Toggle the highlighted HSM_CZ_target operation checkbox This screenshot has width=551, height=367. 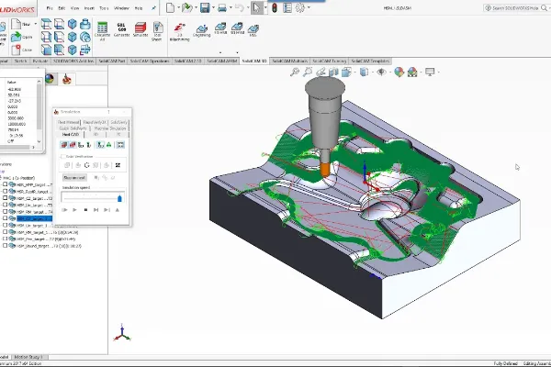click(5, 218)
